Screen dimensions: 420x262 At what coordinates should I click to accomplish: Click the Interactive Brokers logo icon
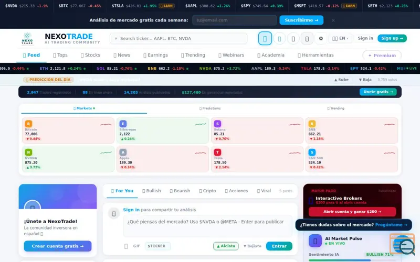[x=311, y=201]
